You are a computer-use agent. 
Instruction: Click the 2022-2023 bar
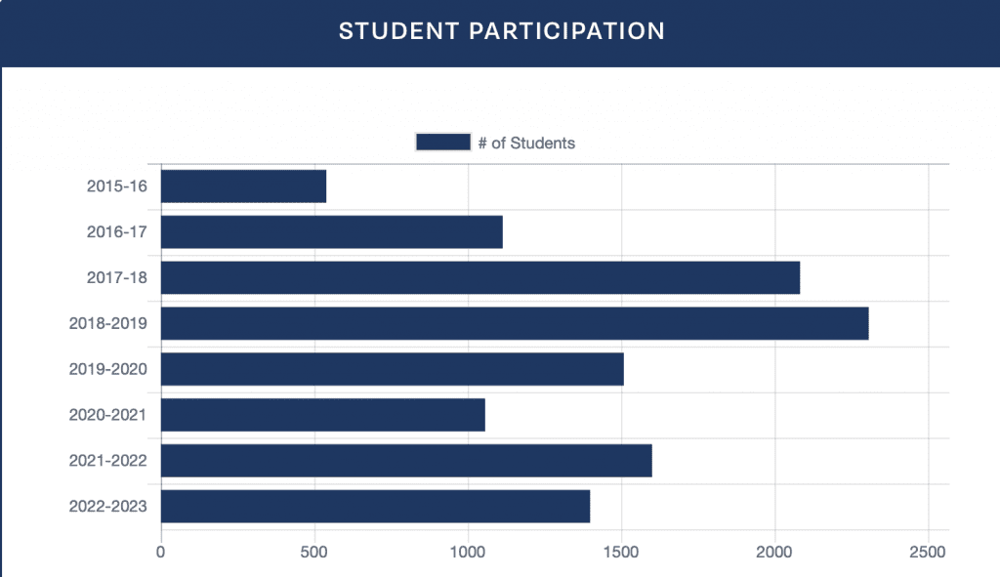pyautogui.click(x=375, y=507)
